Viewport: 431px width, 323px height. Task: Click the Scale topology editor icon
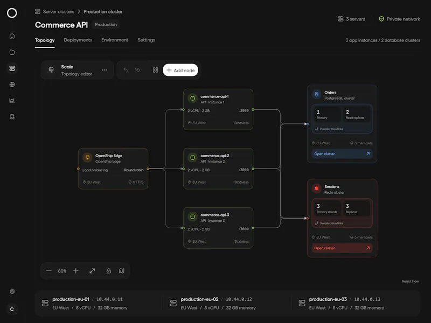(x=51, y=70)
